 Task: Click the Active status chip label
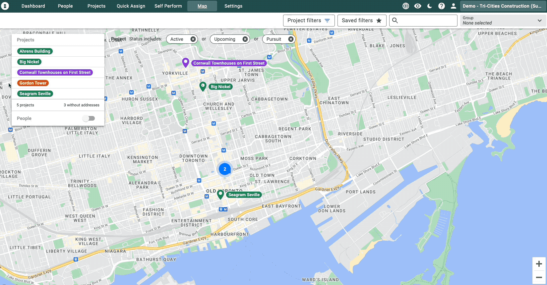[x=177, y=39]
